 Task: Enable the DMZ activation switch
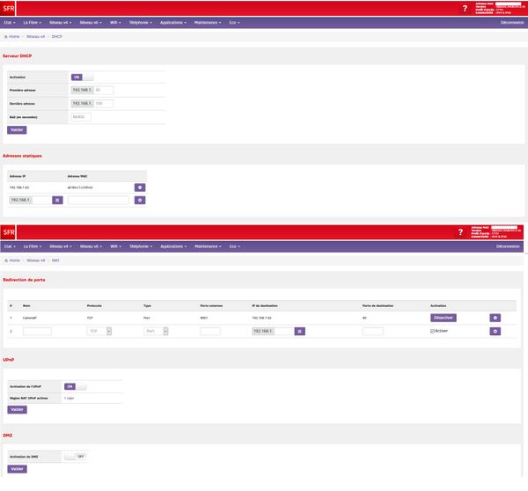point(76,457)
